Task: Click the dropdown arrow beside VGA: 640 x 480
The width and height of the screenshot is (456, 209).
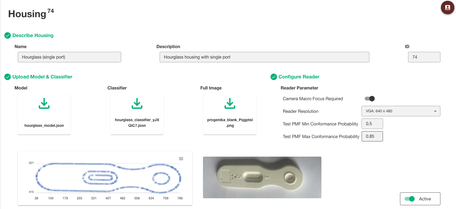Action: pos(435,111)
